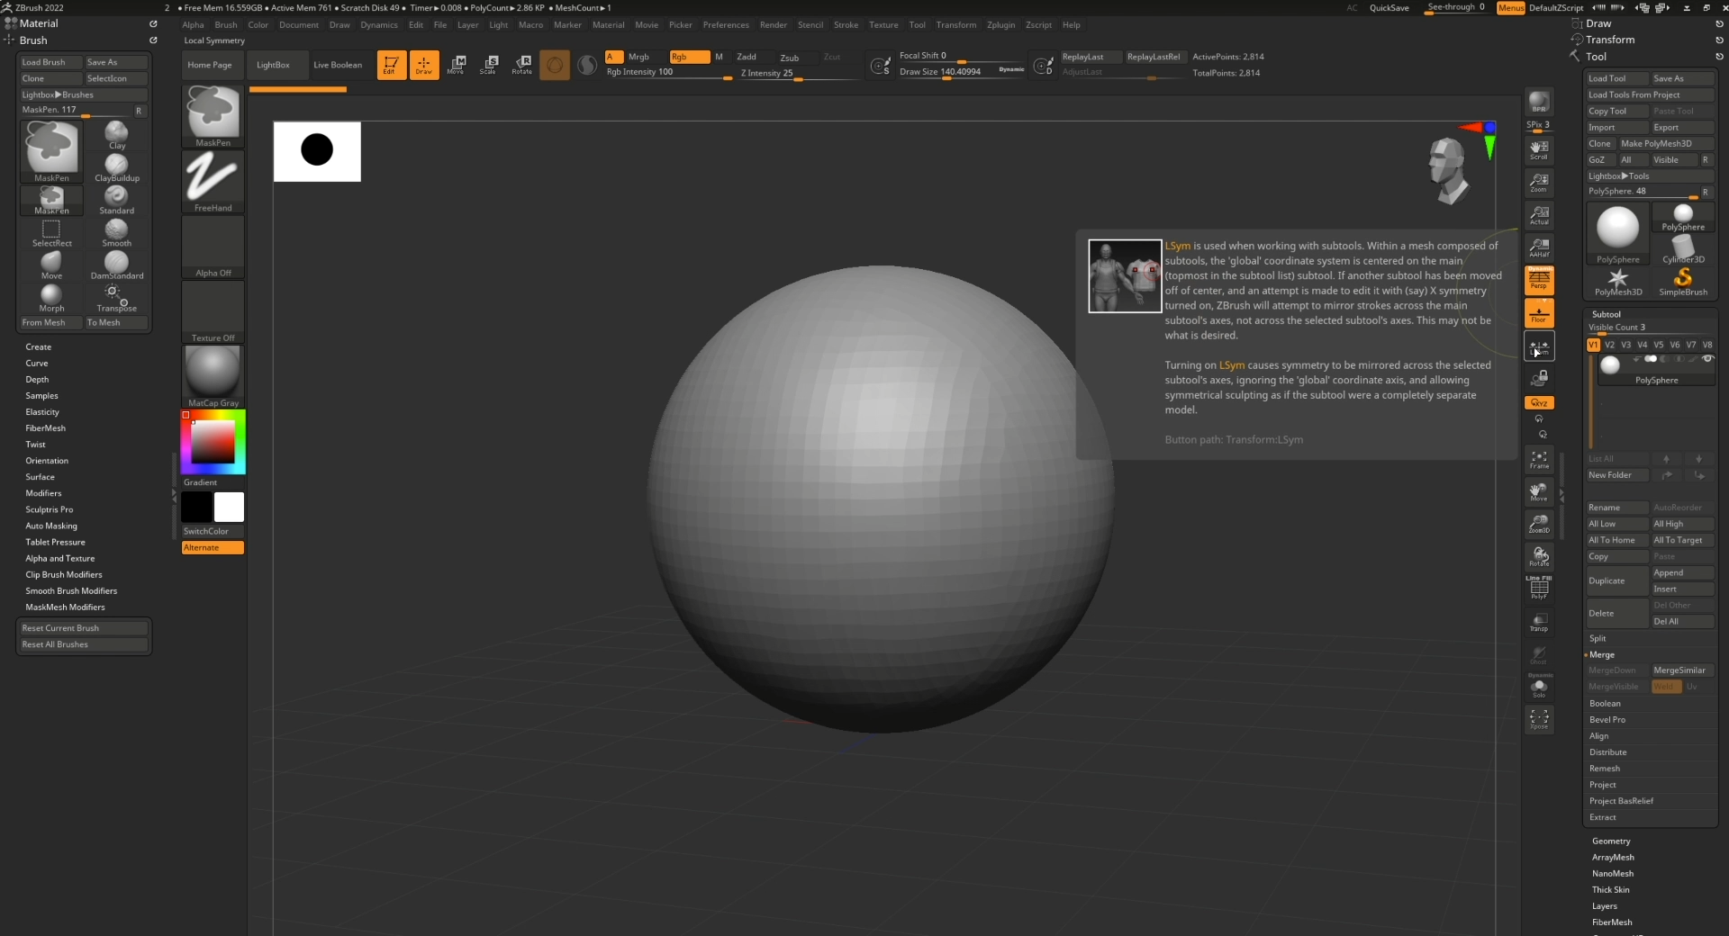Activate the Edit mode icon
This screenshot has width=1729, height=936.
click(x=391, y=65)
